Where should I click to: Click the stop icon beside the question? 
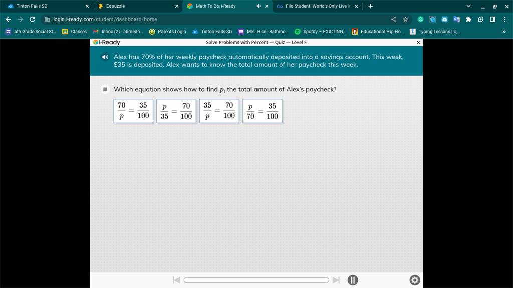pyautogui.click(x=105, y=89)
